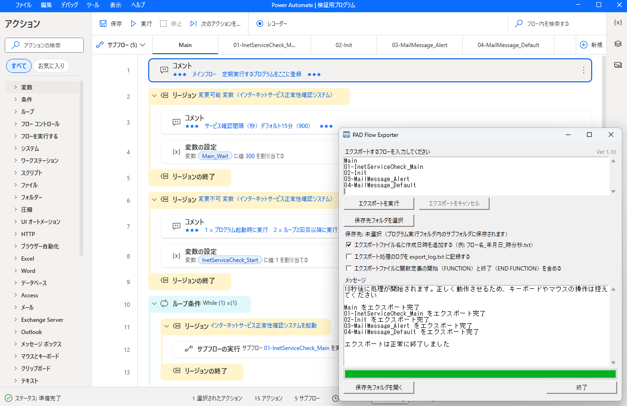The width and height of the screenshot is (627, 406).
Task: Click the 終了 button in exporter
Action: tap(582, 388)
